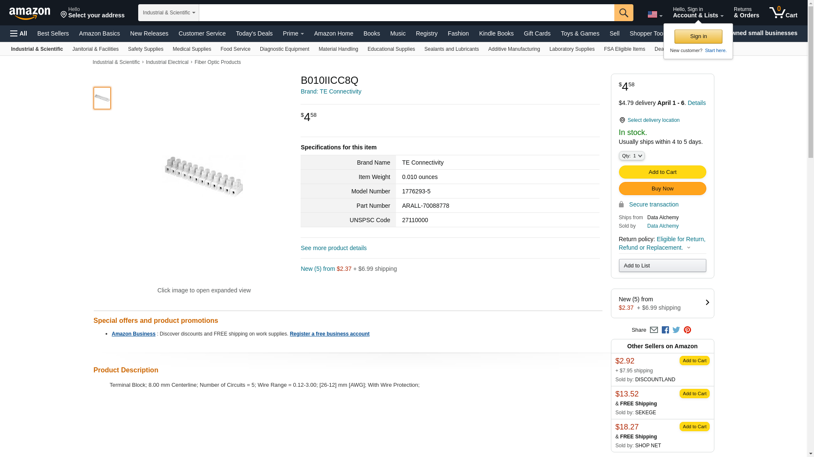Expand the return policy details chevron
814x457 pixels.
tap(689, 248)
